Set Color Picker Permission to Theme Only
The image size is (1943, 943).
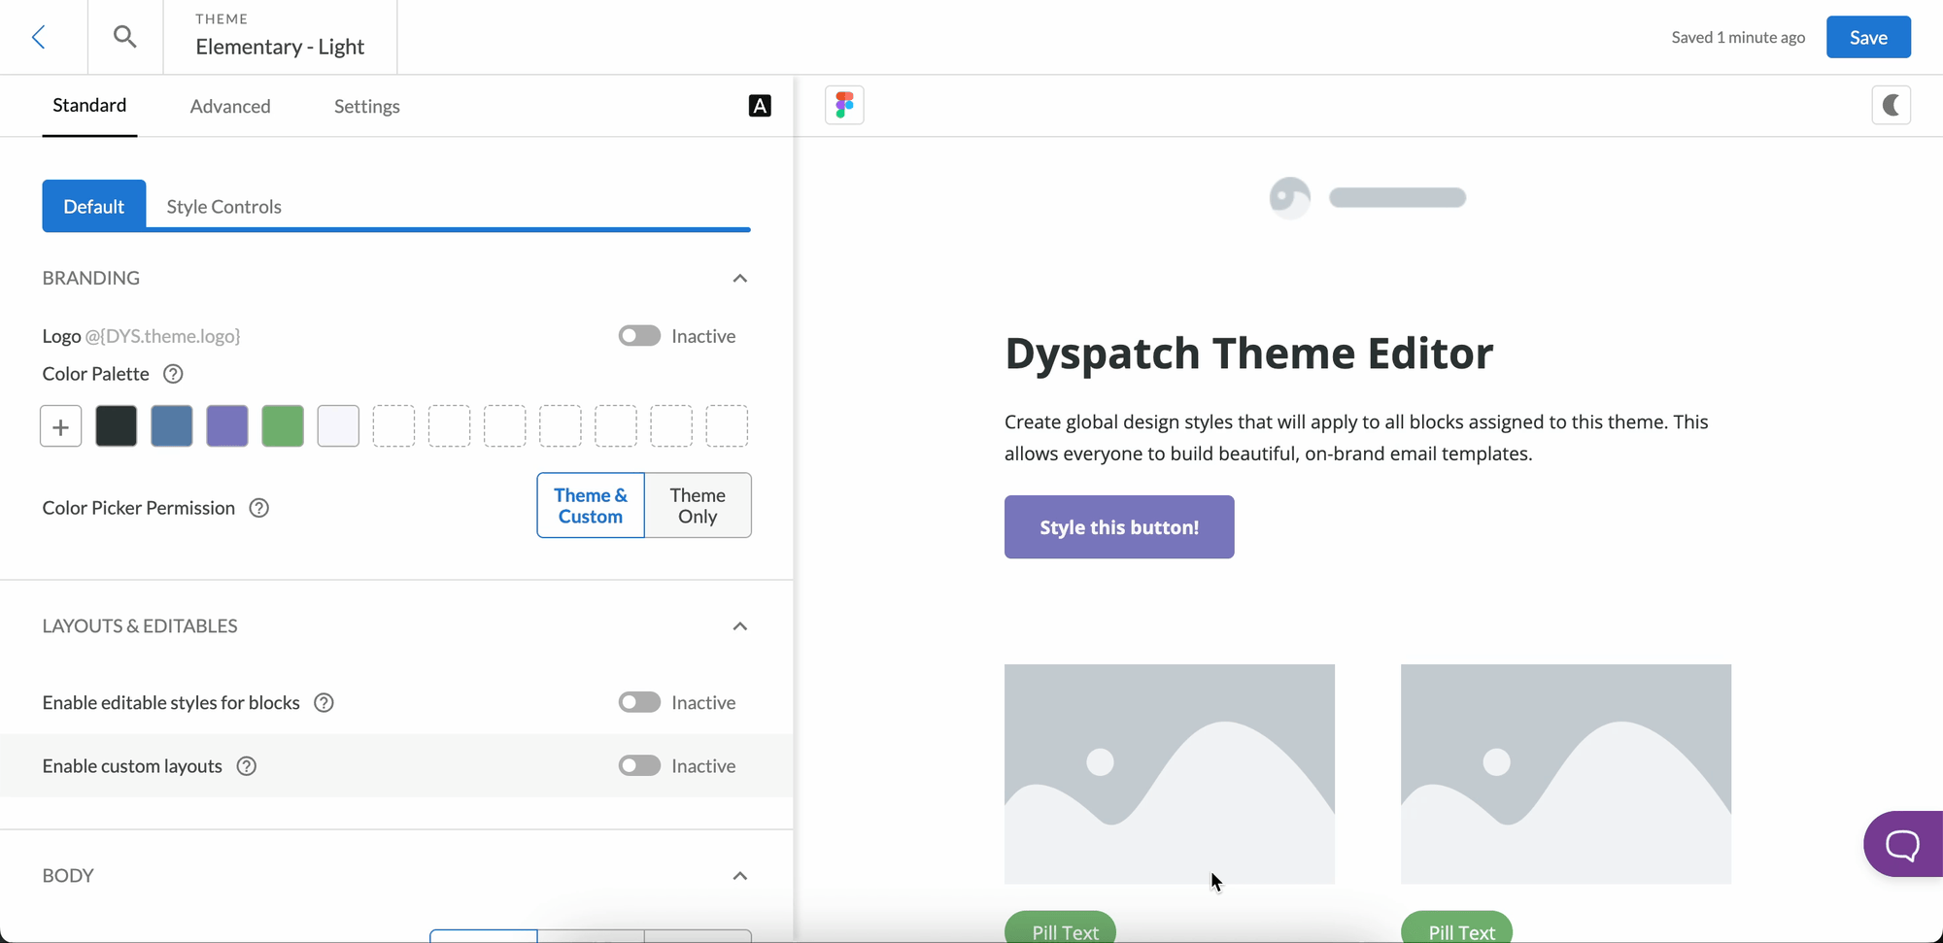coord(698,505)
